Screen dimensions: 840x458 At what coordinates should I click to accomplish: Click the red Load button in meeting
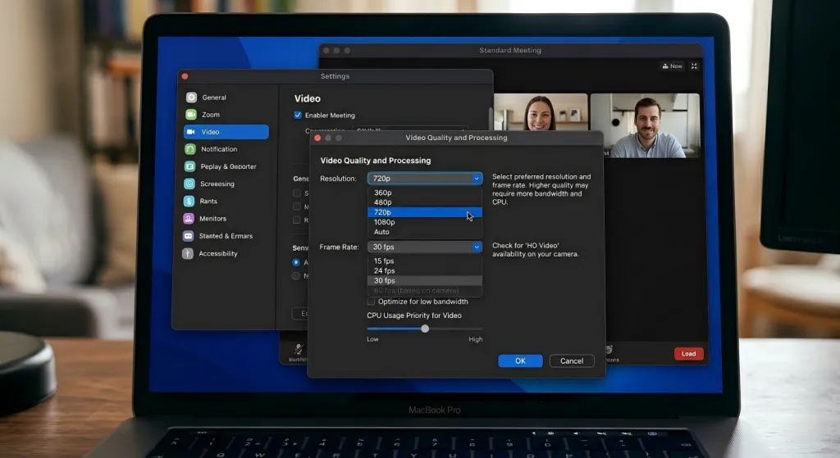pyautogui.click(x=688, y=354)
